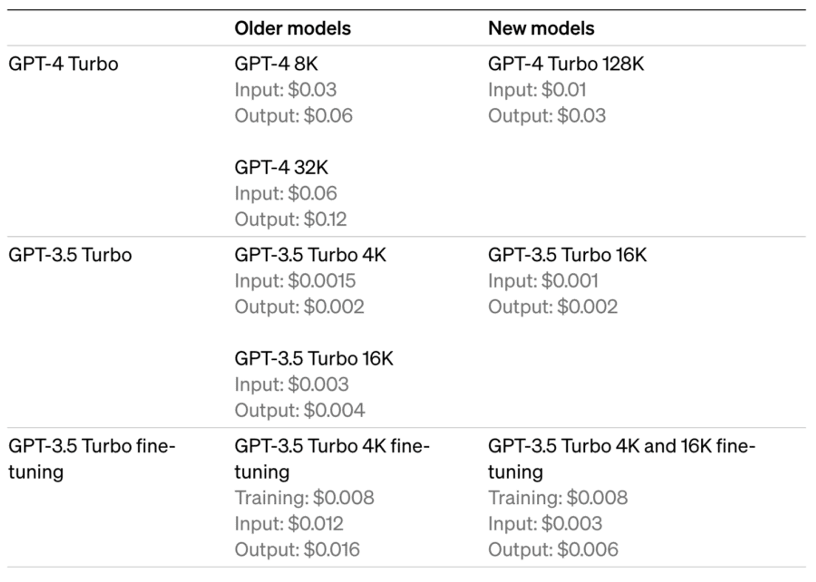Click GPT-4 Turbo 128K Input: $0.01 price
816x582 pixels.
coord(537,90)
